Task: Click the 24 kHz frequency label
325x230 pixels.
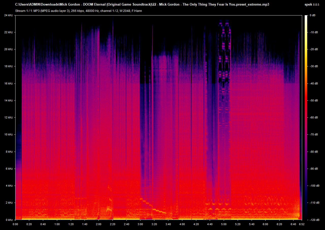Action: [x=8, y=15]
